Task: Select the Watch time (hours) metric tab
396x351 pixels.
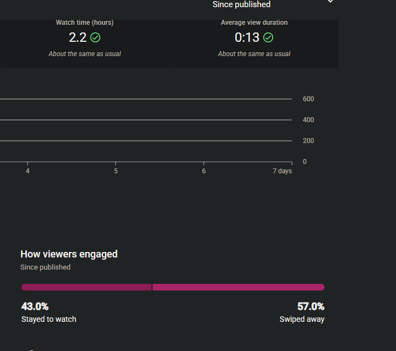Action: pos(85,23)
